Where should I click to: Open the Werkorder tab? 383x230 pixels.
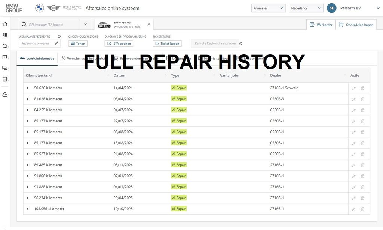point(321,25)
